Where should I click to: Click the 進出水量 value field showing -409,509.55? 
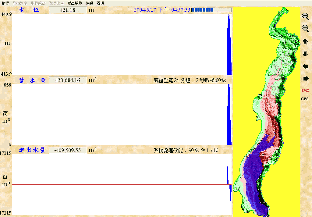pyautogui.click(x=68, y=150)
